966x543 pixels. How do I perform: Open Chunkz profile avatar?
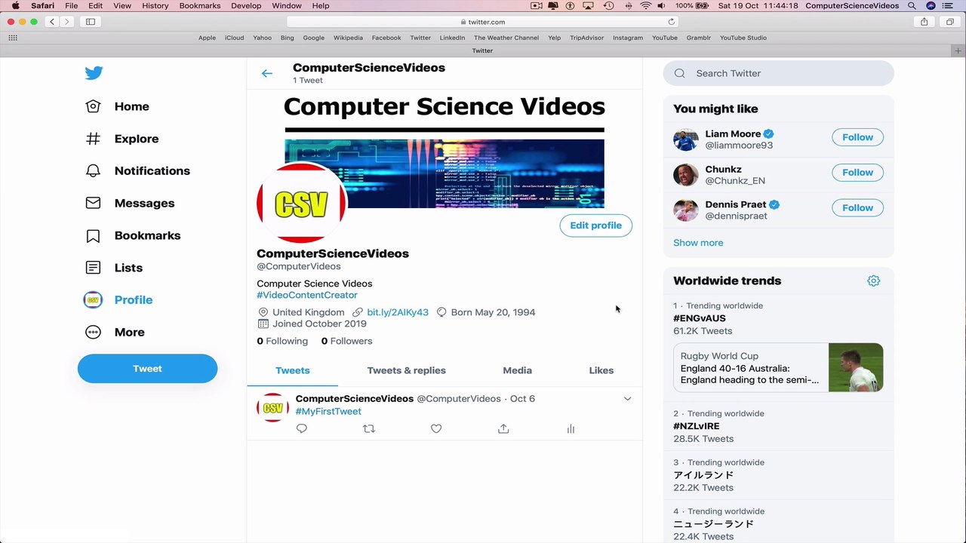coord(686,175)
